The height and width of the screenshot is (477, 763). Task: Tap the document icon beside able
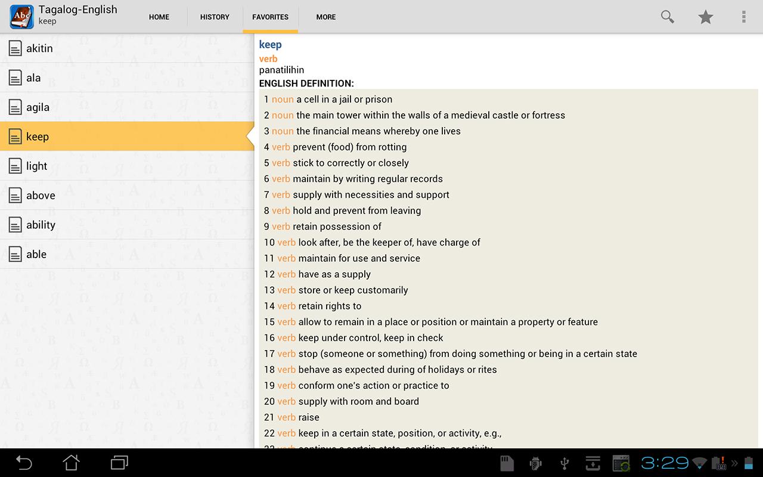coord(15,255)
